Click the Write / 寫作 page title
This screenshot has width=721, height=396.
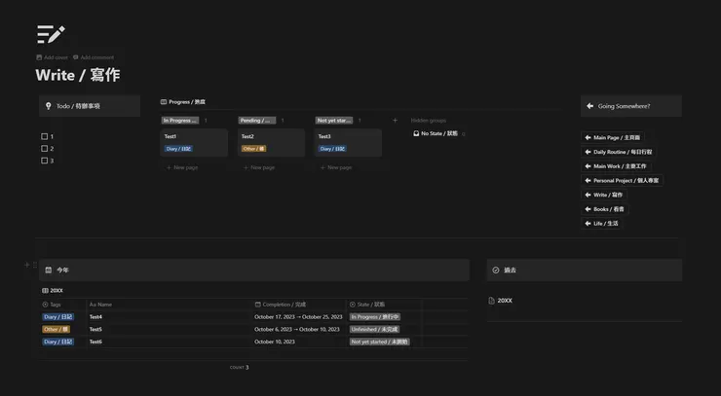pyautogui.click(x=78, y=75)
